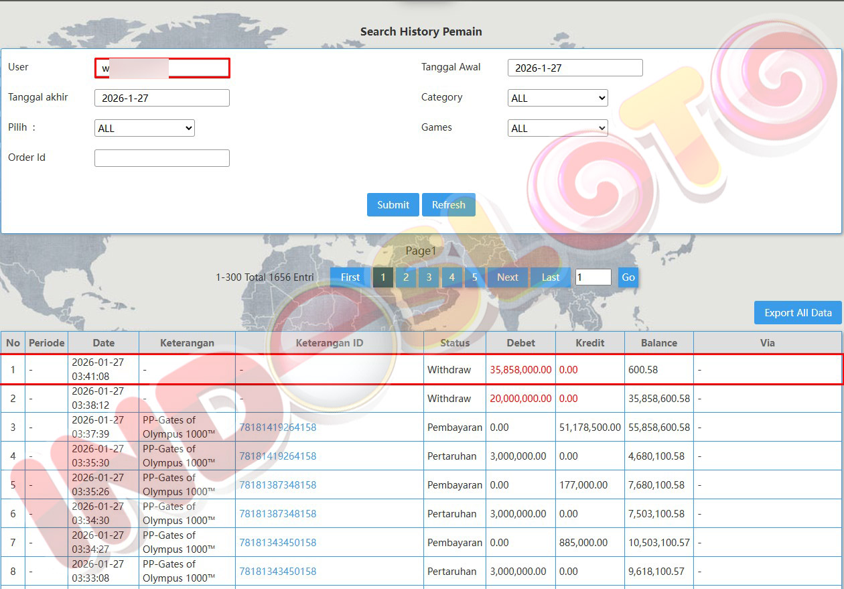
Task: Click the Next page button
Action: [507, 277]
